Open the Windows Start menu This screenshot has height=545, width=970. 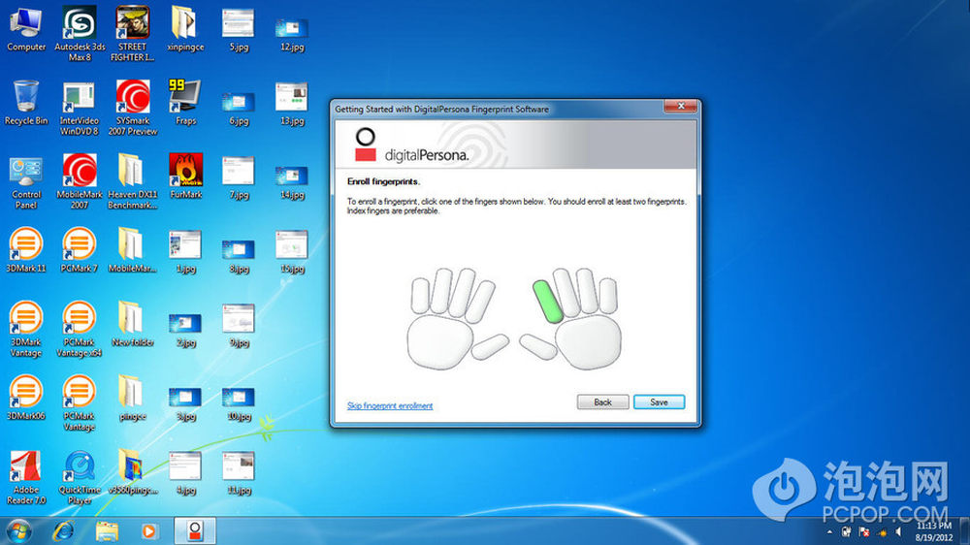click(18, 530)
